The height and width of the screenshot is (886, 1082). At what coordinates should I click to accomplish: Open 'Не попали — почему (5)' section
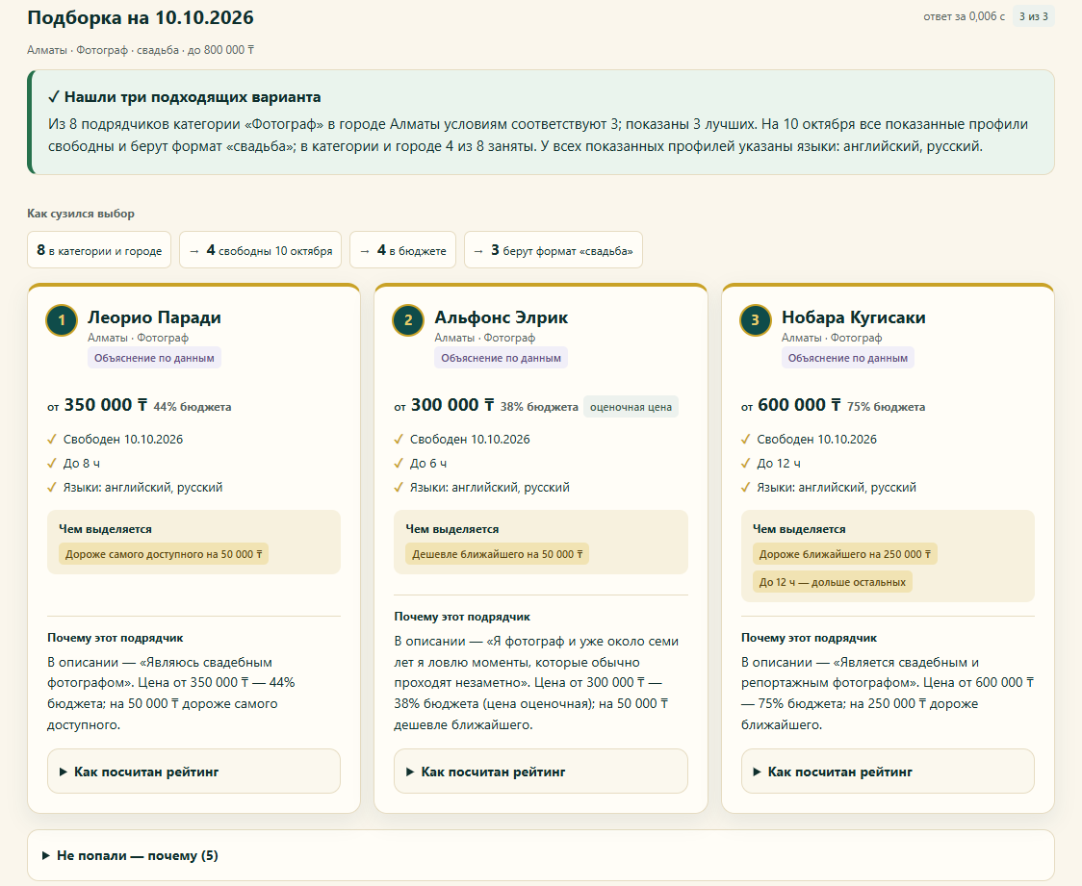[540, 855]
